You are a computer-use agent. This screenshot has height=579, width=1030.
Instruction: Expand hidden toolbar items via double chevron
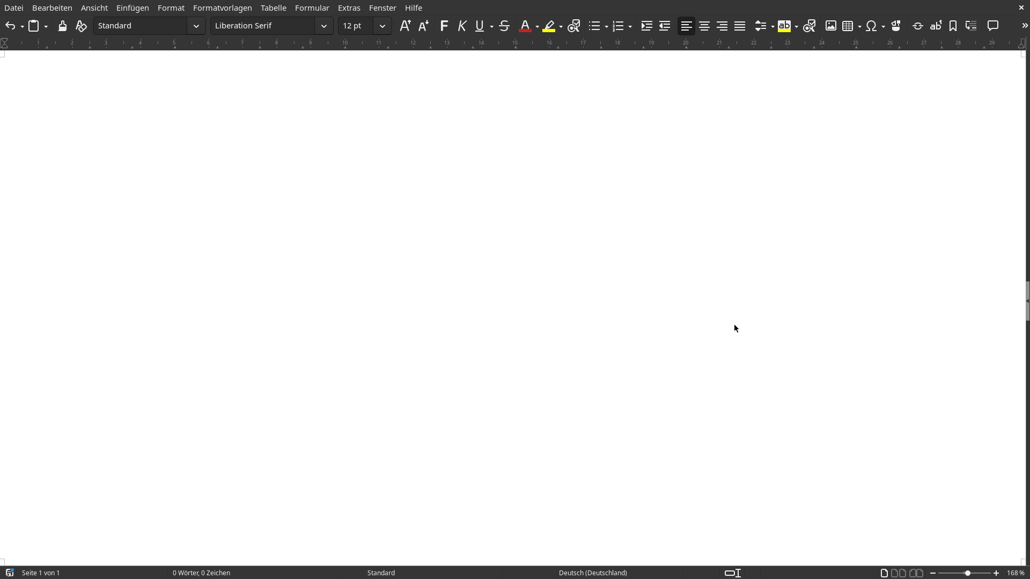coord(1024,26)
